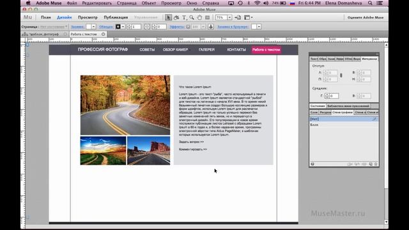Open the 75% zoom level dropdown arrow
409x230 pixels.
pos(229,17)
